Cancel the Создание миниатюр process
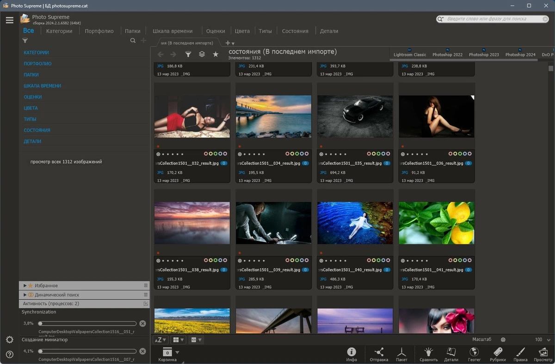This screenshot has width=555, height=364. click(142, 351)
